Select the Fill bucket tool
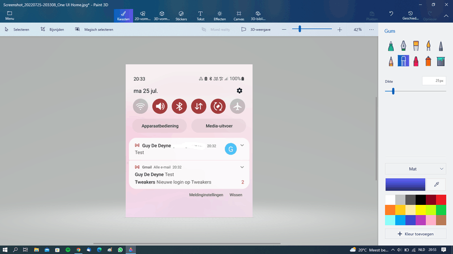 441,61
